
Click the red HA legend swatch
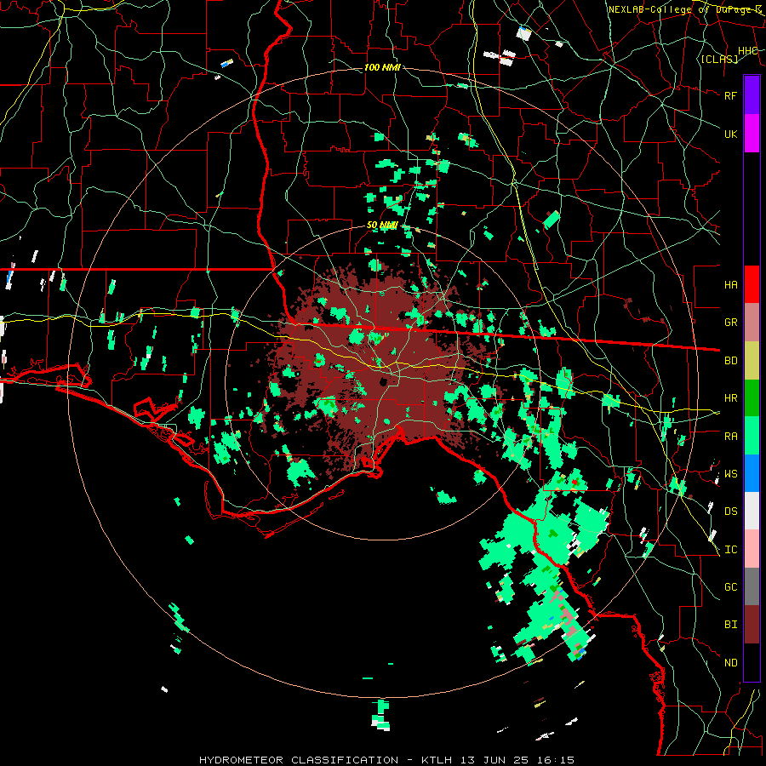tap(752, 284)
